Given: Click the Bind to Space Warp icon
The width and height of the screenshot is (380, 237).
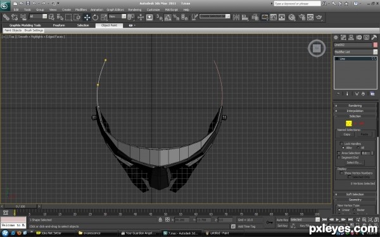Looking at the screenshot, I should 23,17.
